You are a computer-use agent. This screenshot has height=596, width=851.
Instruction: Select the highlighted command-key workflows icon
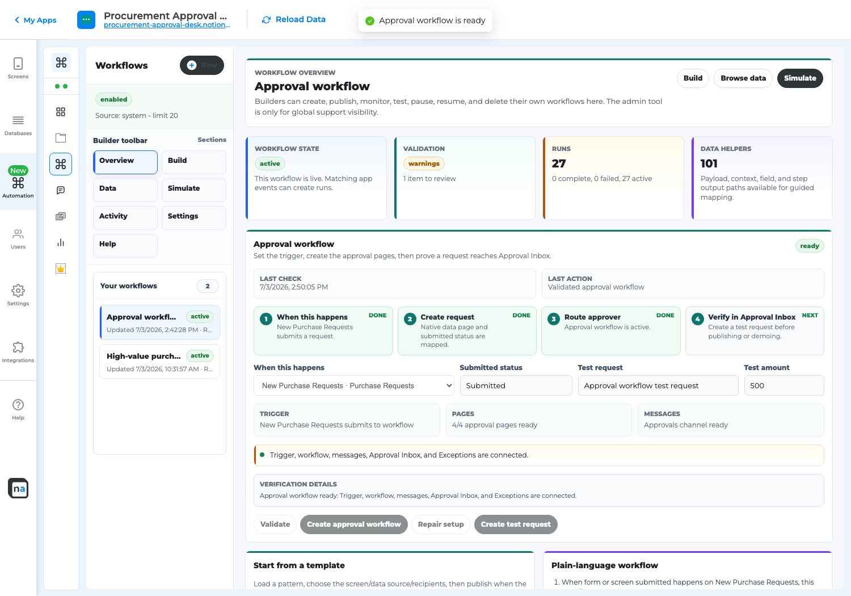61,164
